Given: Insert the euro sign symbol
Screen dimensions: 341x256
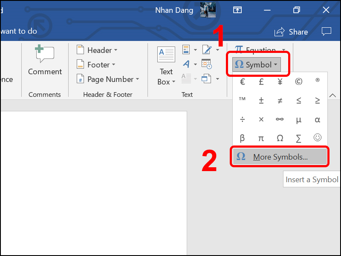Looking at the screenshot, I should coord(242,82).
